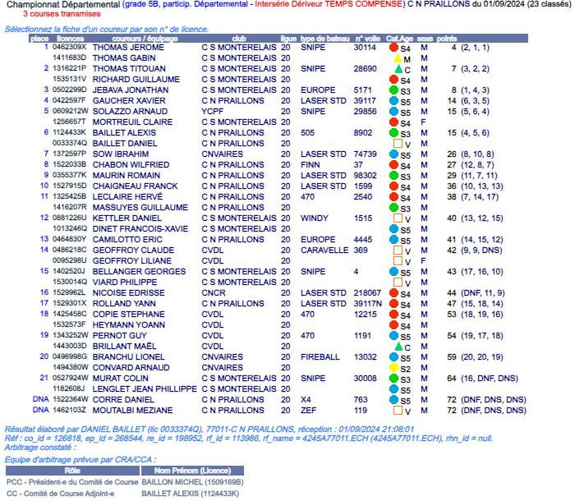The image size is (575, 501).
Task: Click 'Intersérie Dériveur TEMPS COMPENSE' in the title
Action: [x=329, y=4]
